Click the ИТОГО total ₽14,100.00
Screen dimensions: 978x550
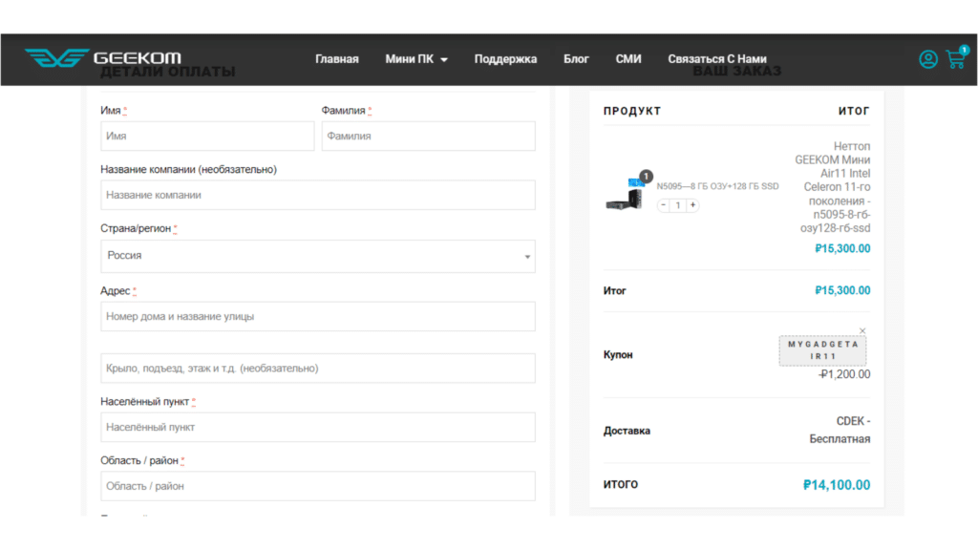(837, 485)
